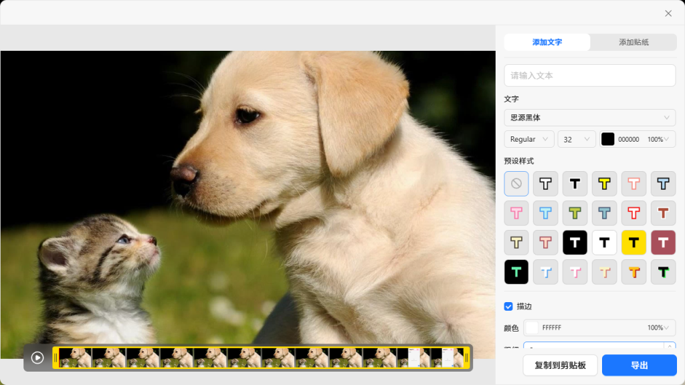The image size is (685, 385).
Task: Switch to the 添加贴纸 tab
Action: click(x=633, y=42)
